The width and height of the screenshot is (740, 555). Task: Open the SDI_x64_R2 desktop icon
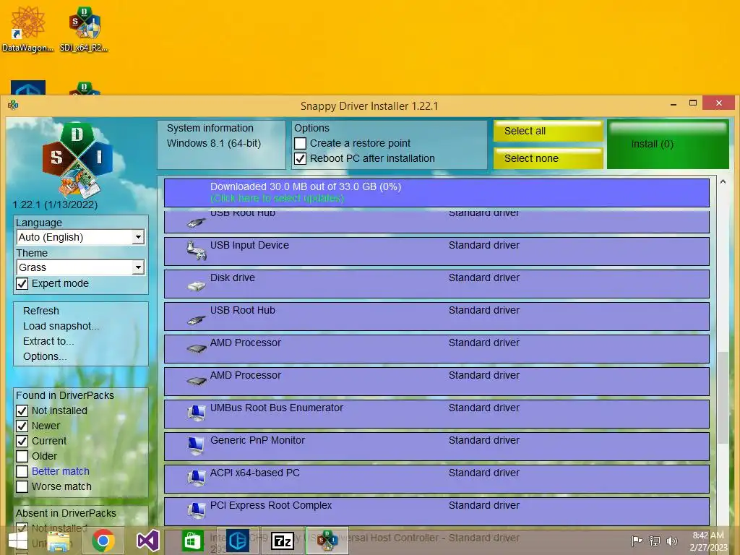point(84,30)
